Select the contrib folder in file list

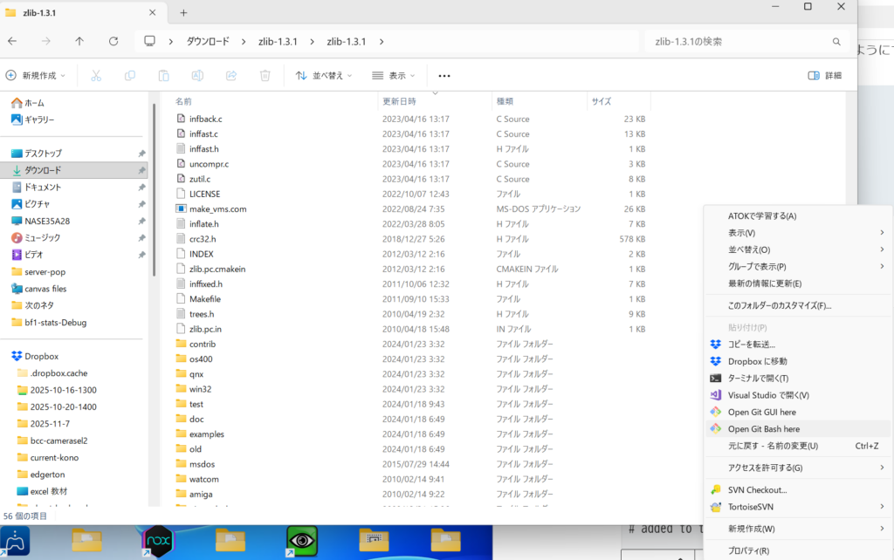click(202, 344)
